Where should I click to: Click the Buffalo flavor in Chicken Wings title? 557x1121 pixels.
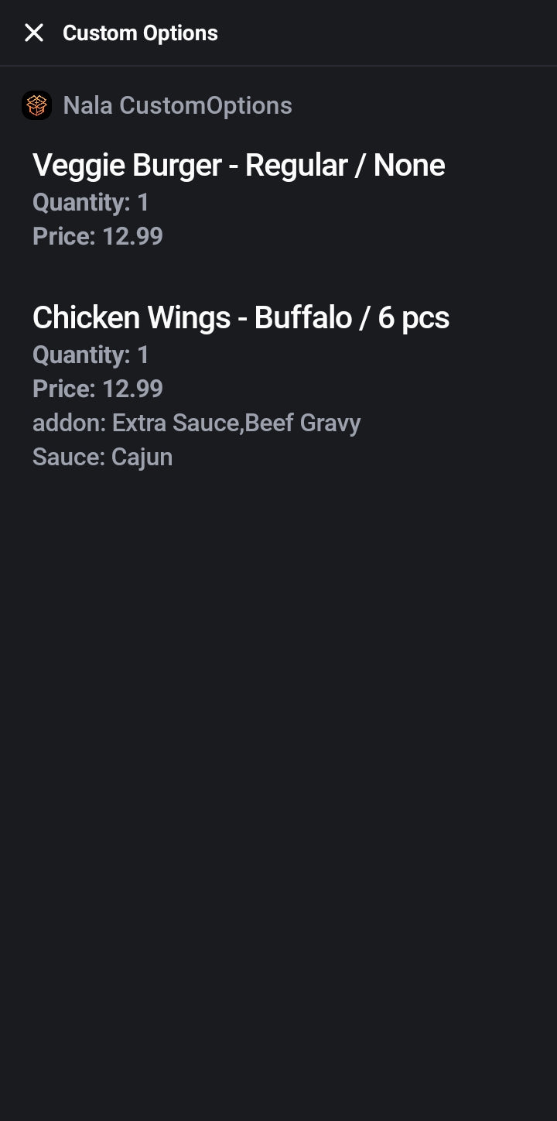pos(303,318)
